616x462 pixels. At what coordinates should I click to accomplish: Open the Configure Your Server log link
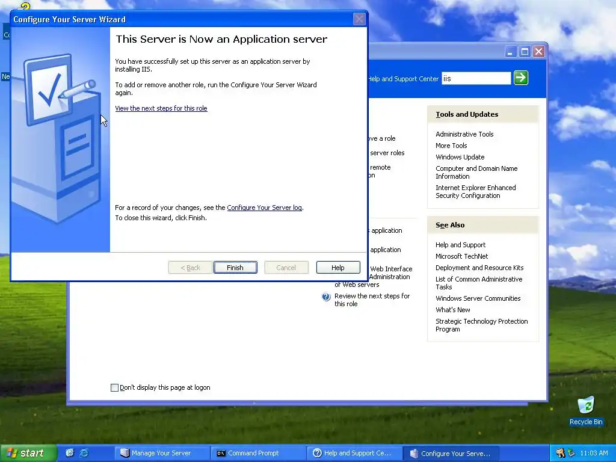tap(265, 208)
